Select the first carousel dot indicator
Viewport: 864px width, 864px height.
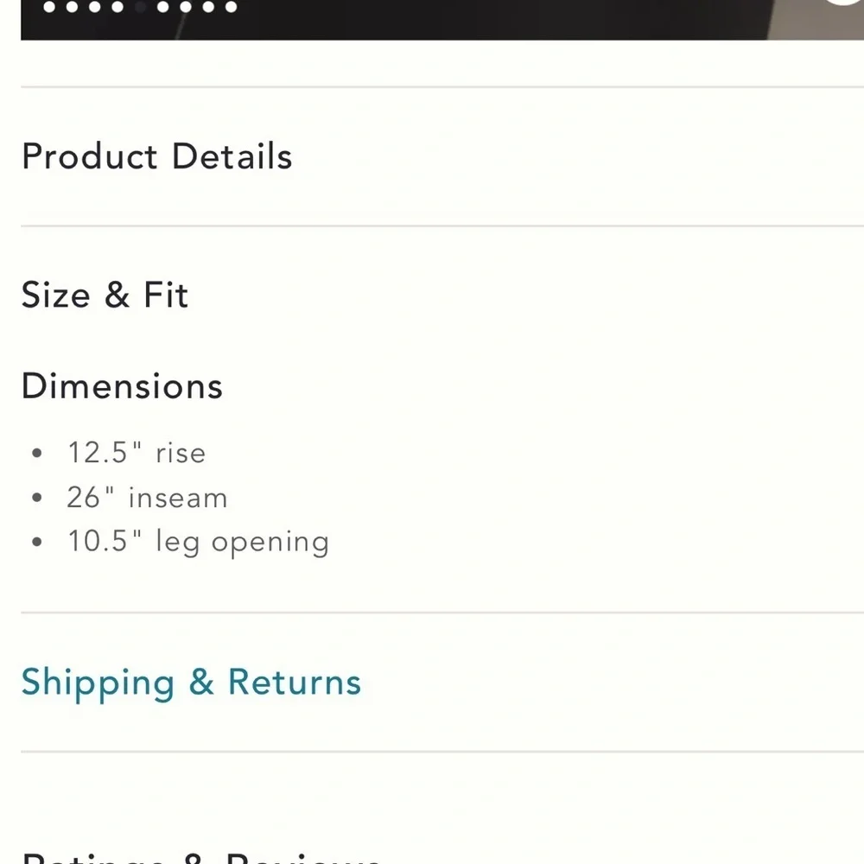[48, 7]
